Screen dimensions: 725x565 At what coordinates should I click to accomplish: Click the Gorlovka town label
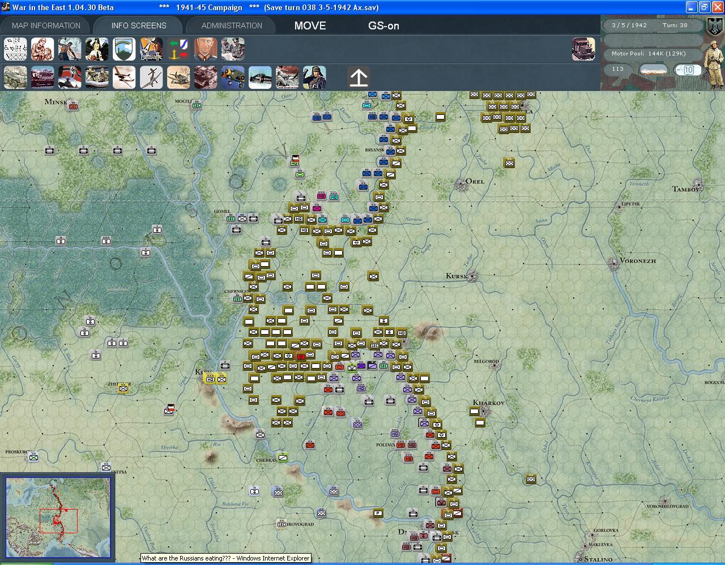[x=606, y=530]
